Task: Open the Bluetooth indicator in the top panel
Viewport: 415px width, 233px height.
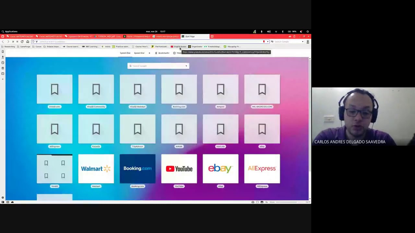Action: [282, 32]
